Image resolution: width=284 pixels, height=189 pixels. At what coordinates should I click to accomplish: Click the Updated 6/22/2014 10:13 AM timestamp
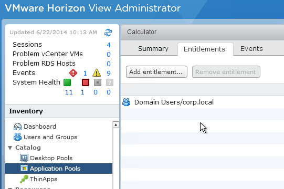click(53, 32)
